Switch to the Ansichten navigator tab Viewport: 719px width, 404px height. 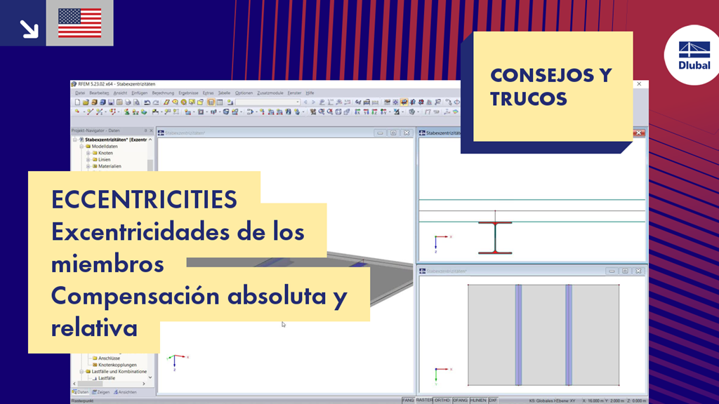[x=125, y=392]
